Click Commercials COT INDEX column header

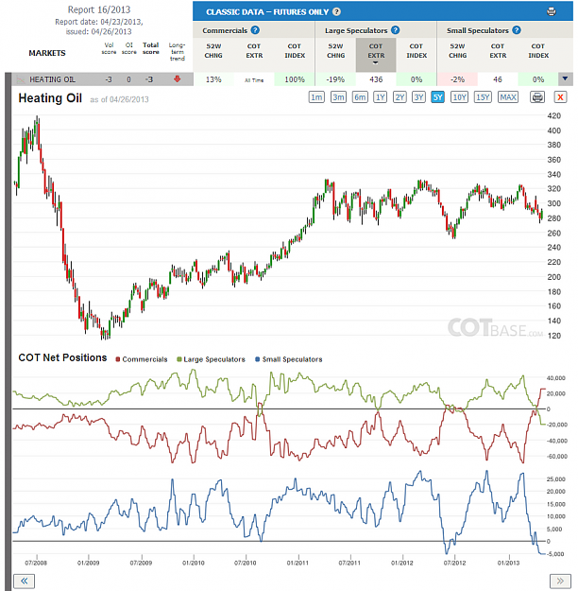coord(295,51)
